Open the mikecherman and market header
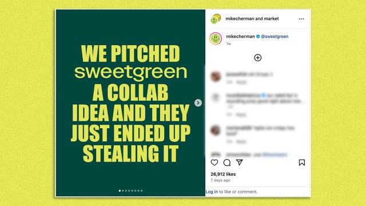Viewport: 366px width, 206px height. tap(252, 19)
